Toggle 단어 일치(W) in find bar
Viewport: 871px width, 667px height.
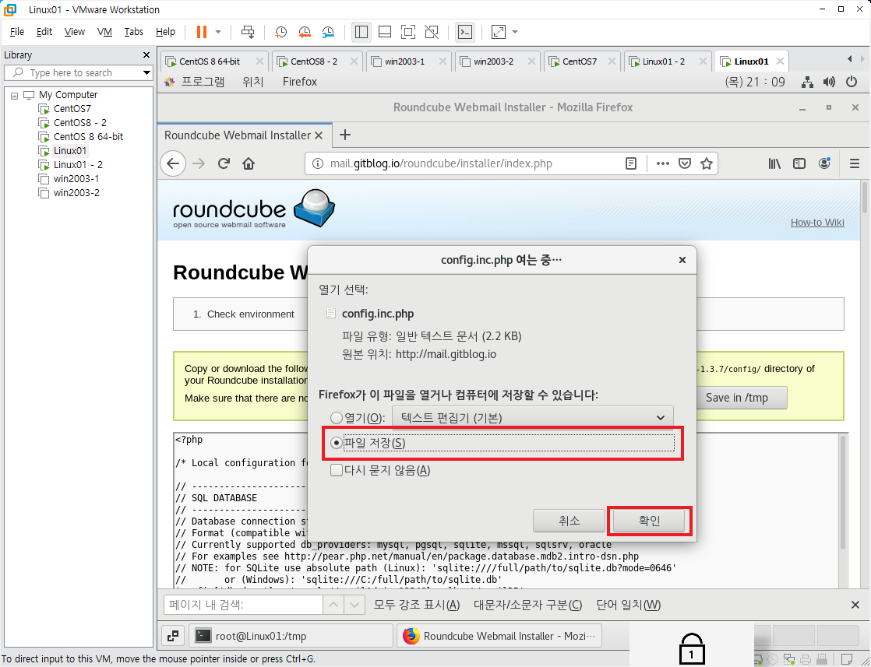coord(628,605)
